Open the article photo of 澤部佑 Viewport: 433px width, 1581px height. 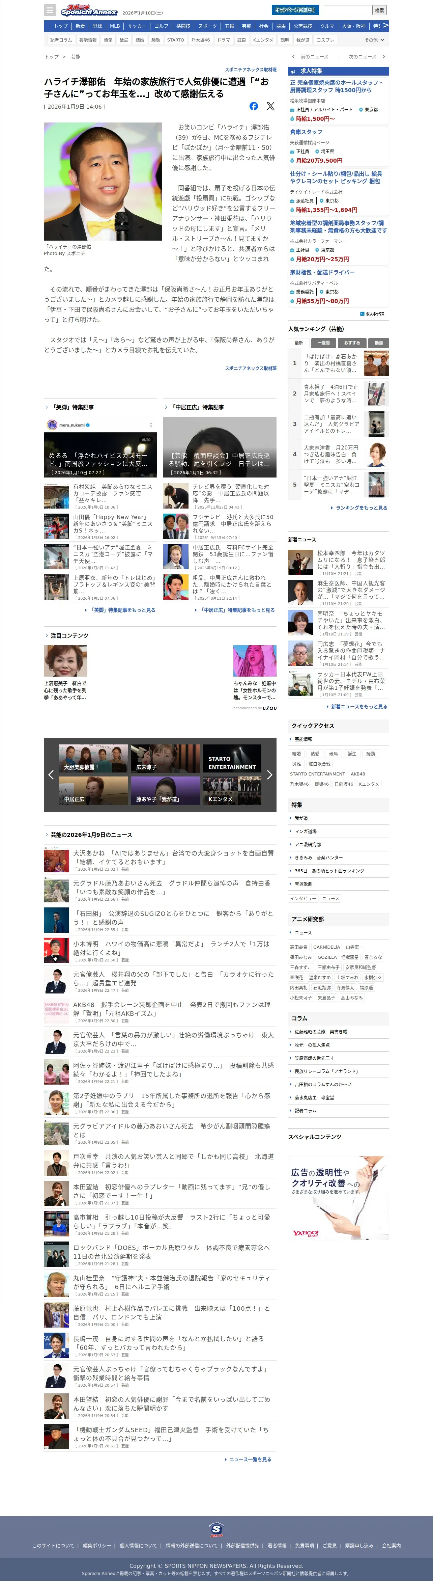[103, 182]
